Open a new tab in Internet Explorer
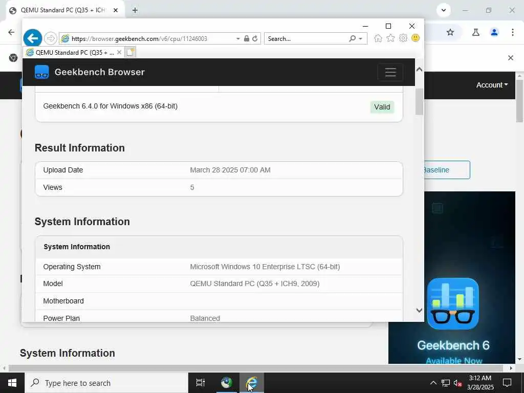 coord(130,52)
